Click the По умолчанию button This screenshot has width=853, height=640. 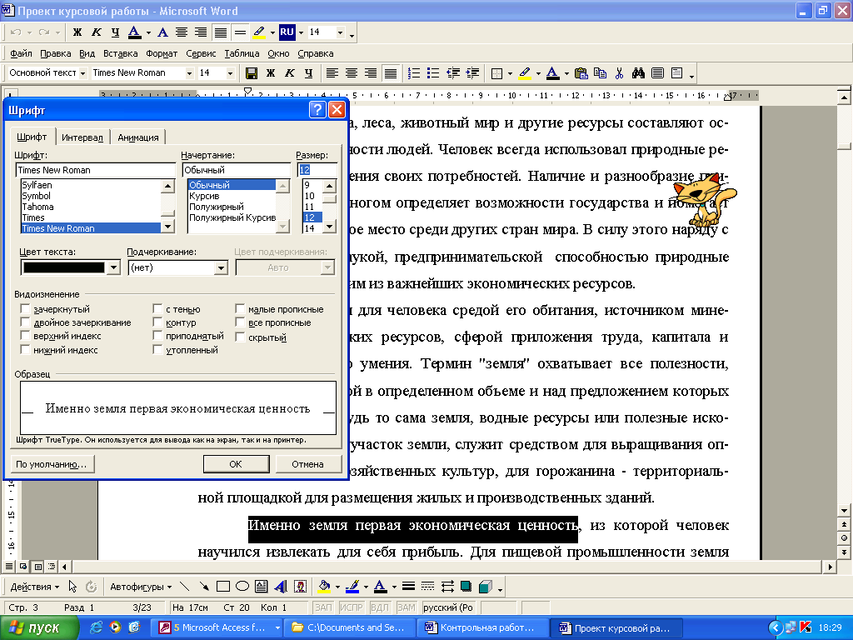(x=52, y=463)
